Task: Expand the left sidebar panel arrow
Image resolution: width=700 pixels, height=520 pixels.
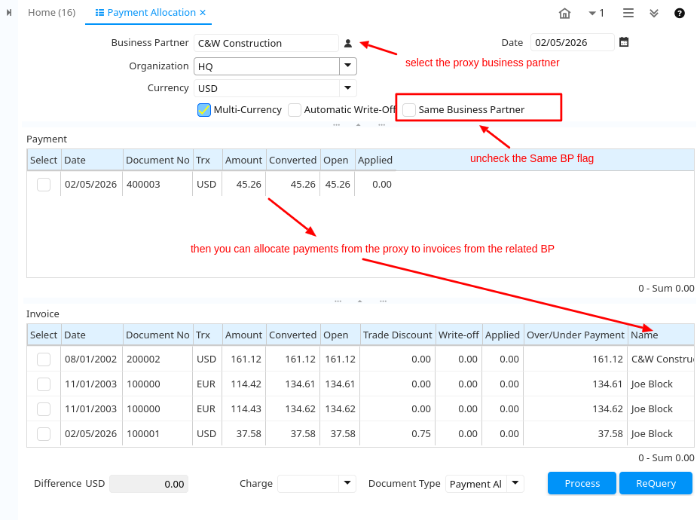Action: pos(9,13)
